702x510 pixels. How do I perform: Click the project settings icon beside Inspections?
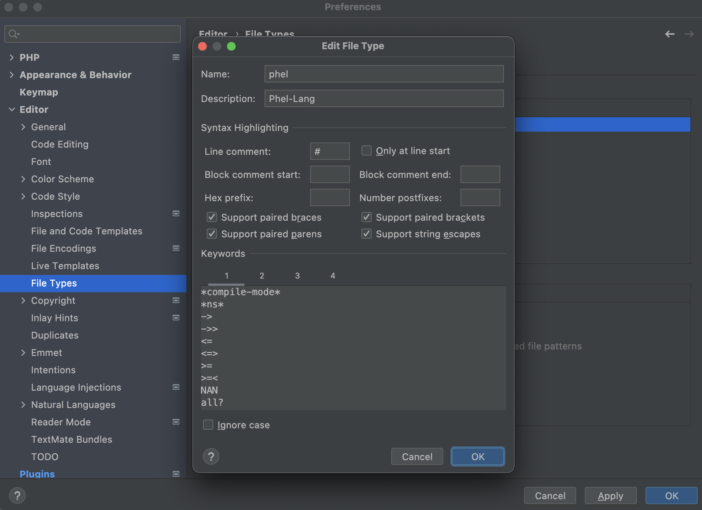pyautogui.click(x=176, y=213)
